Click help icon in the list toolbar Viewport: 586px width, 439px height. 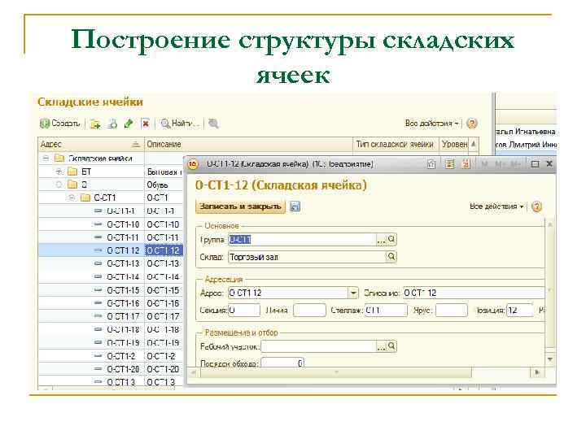[472, 124]
